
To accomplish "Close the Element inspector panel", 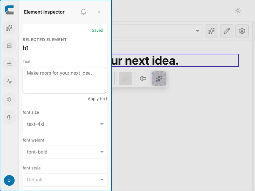I will (x=99, y=12).
